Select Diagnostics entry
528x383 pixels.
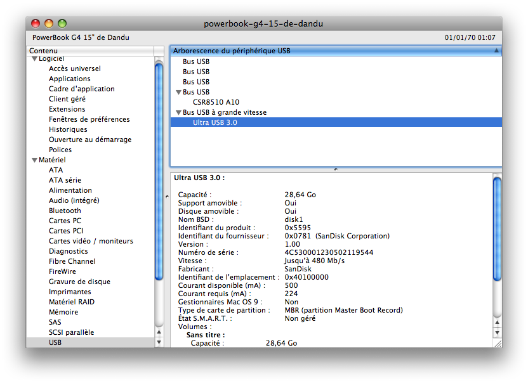[x=69, y=251]
